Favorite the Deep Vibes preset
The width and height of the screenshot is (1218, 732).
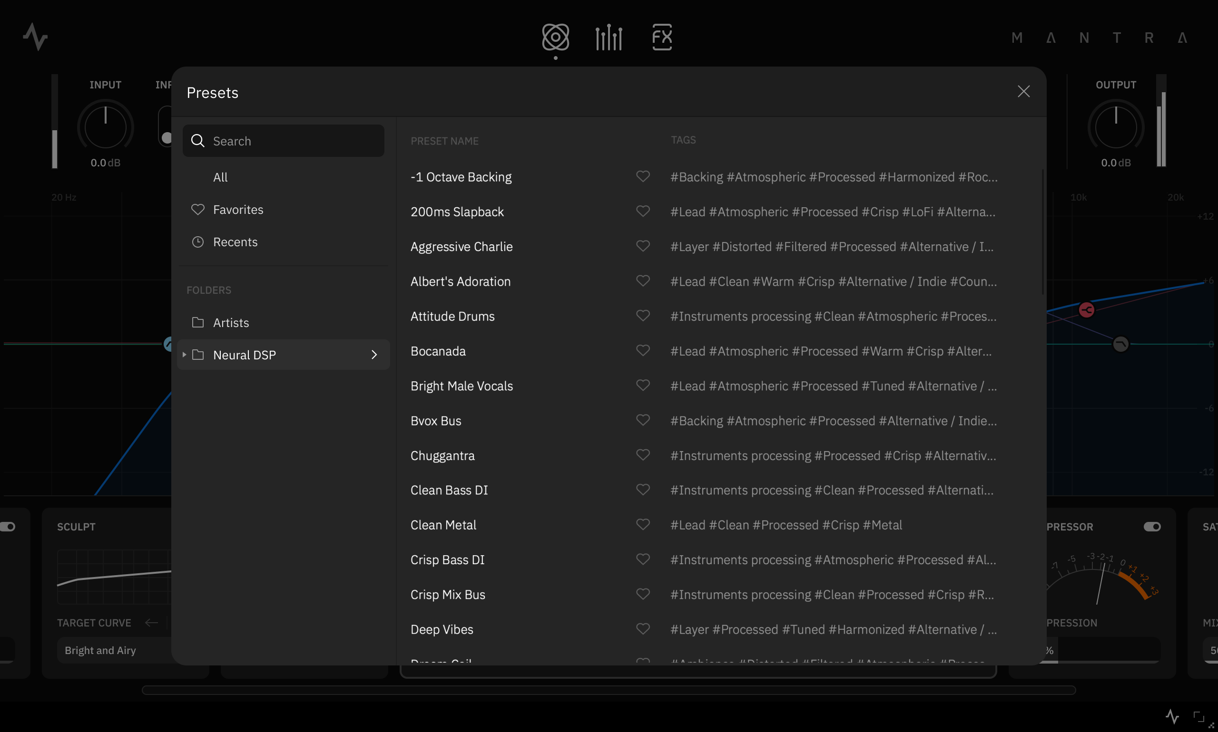[x=643, y=628]
